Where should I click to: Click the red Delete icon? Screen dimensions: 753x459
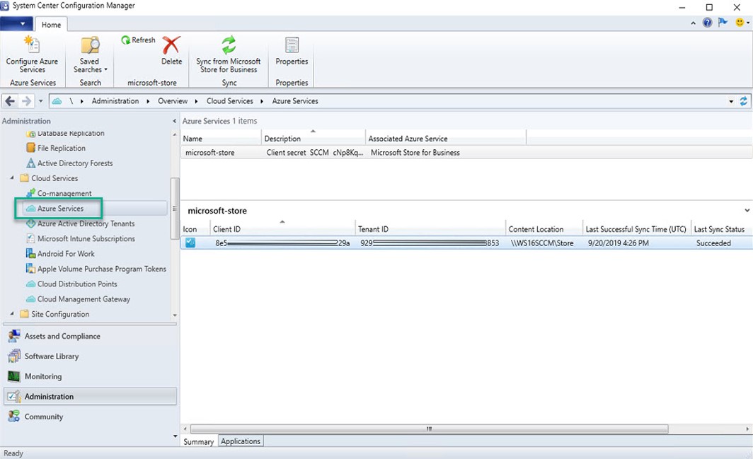tap(171, 47)
